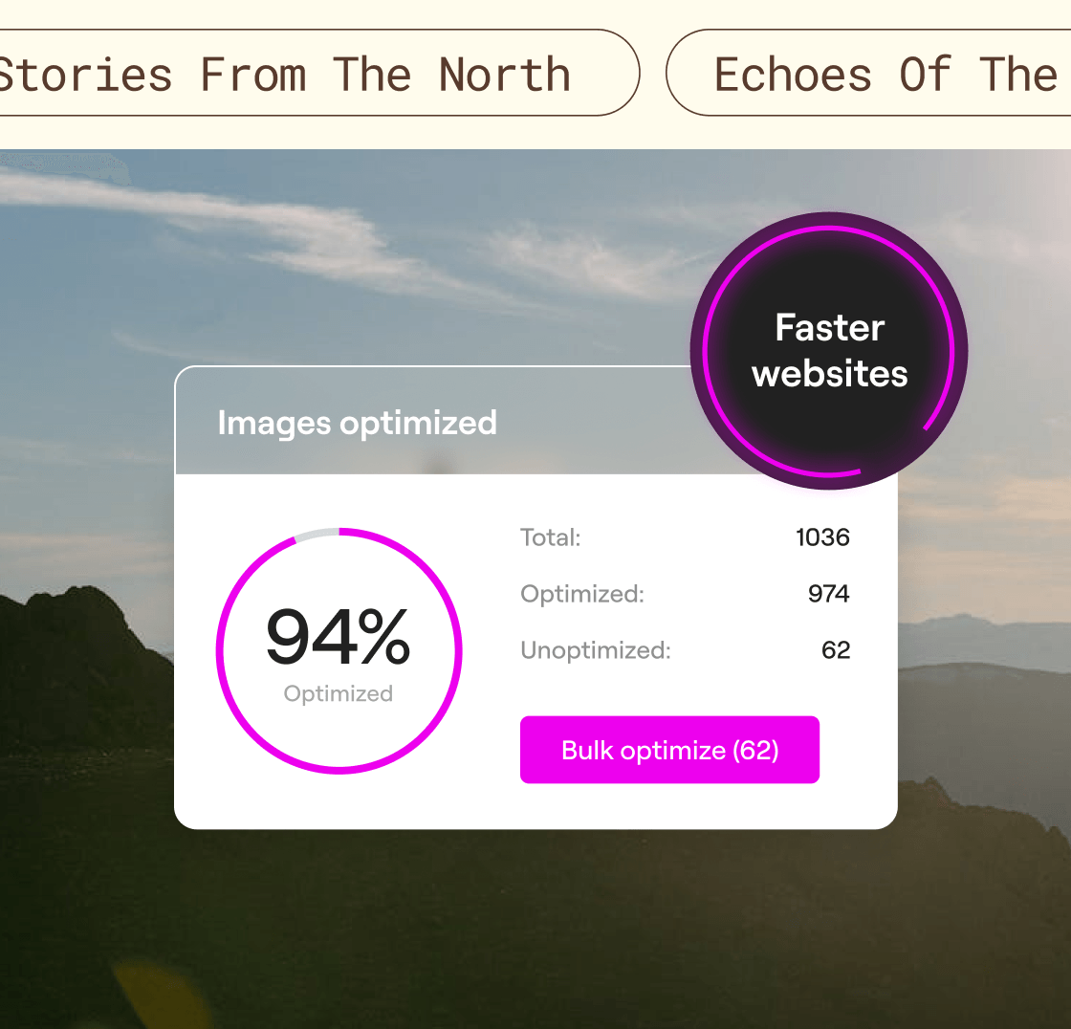Image resolution: width=1071 pixels, height=1029 pixels.
Task: Click the optimized count value 974
Action: pos(828,594)
